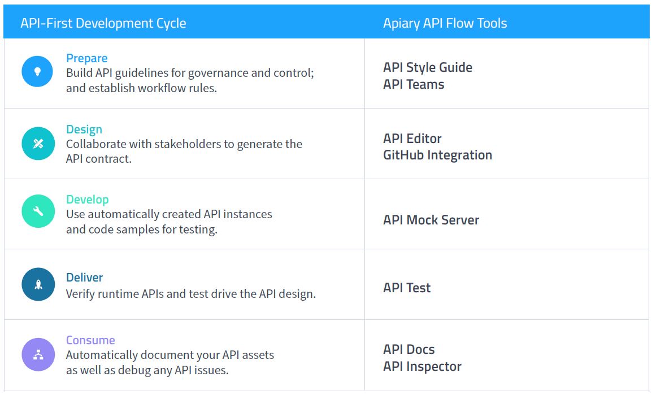This screenshot has width=652, height=394.
Task: Select the API Inspector tool
Action: (x=422, y=366)
